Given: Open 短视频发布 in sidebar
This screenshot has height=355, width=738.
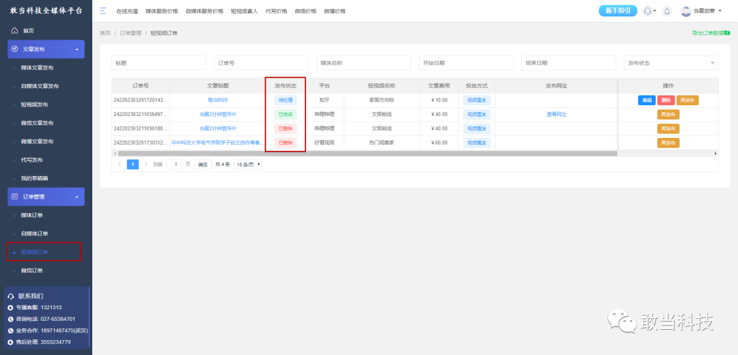Looking at the screenshot, I should (34, 104).
